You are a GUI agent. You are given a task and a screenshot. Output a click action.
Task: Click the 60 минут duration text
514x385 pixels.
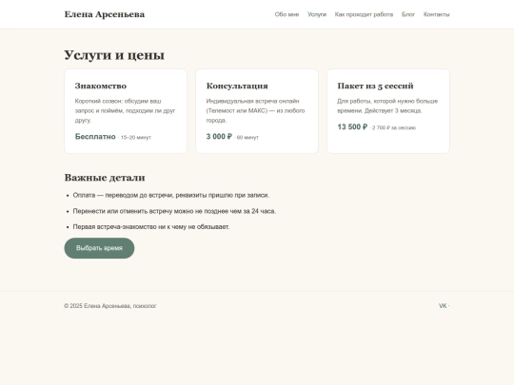click(247, 138)
